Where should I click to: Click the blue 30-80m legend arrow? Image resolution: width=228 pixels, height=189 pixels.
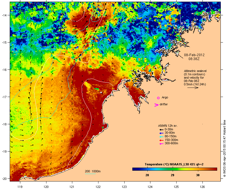(161, 133)
